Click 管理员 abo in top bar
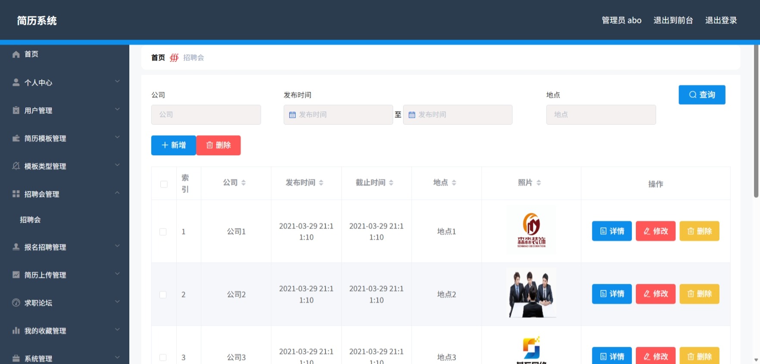Image resolution: width=760 pixels, height=364 pixels. click(621, 20)
